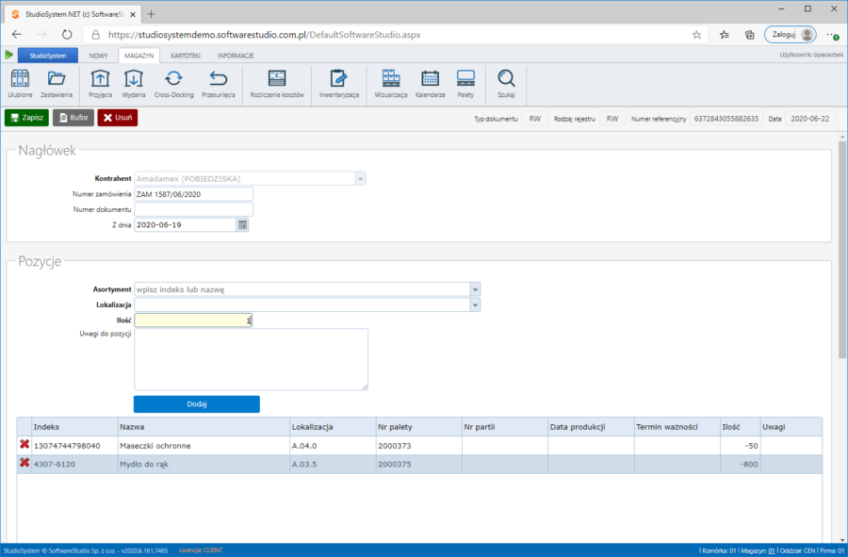Image resolution: width=848 pixels, height=557 pixels.
Task: Open the calendar picker beside Z dnia
Action: [x=243, y=225]
